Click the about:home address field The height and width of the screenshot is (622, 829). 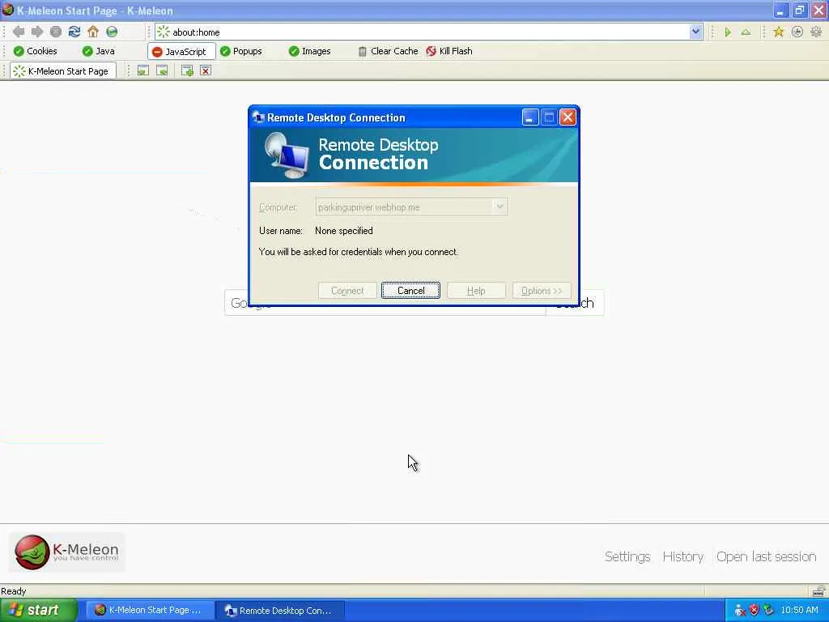pyautogui.click(x=428, y=32)
